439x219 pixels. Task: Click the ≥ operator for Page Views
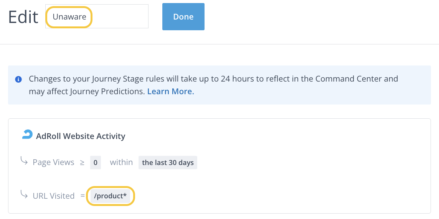tap(82, 162)
